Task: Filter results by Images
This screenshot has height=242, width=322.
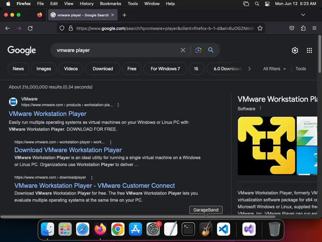Action: click(44, 69)
